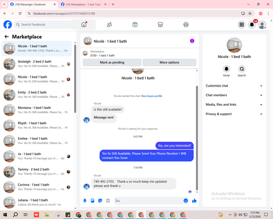Open Emilee 1 bed 1 bath conversation

(x=37, y=141)
